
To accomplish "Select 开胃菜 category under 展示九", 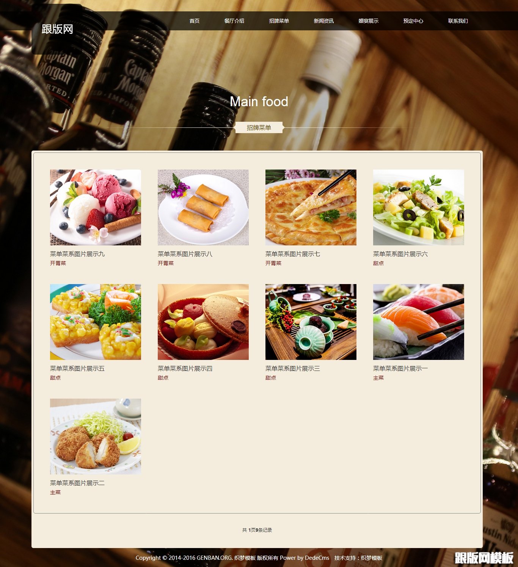I will [58, 263].
